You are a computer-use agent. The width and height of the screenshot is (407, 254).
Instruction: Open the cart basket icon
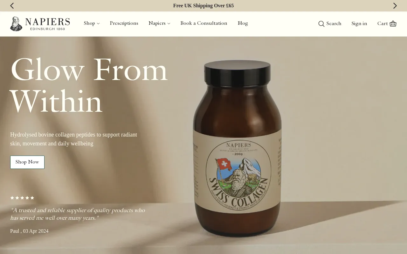pos(393,23)
